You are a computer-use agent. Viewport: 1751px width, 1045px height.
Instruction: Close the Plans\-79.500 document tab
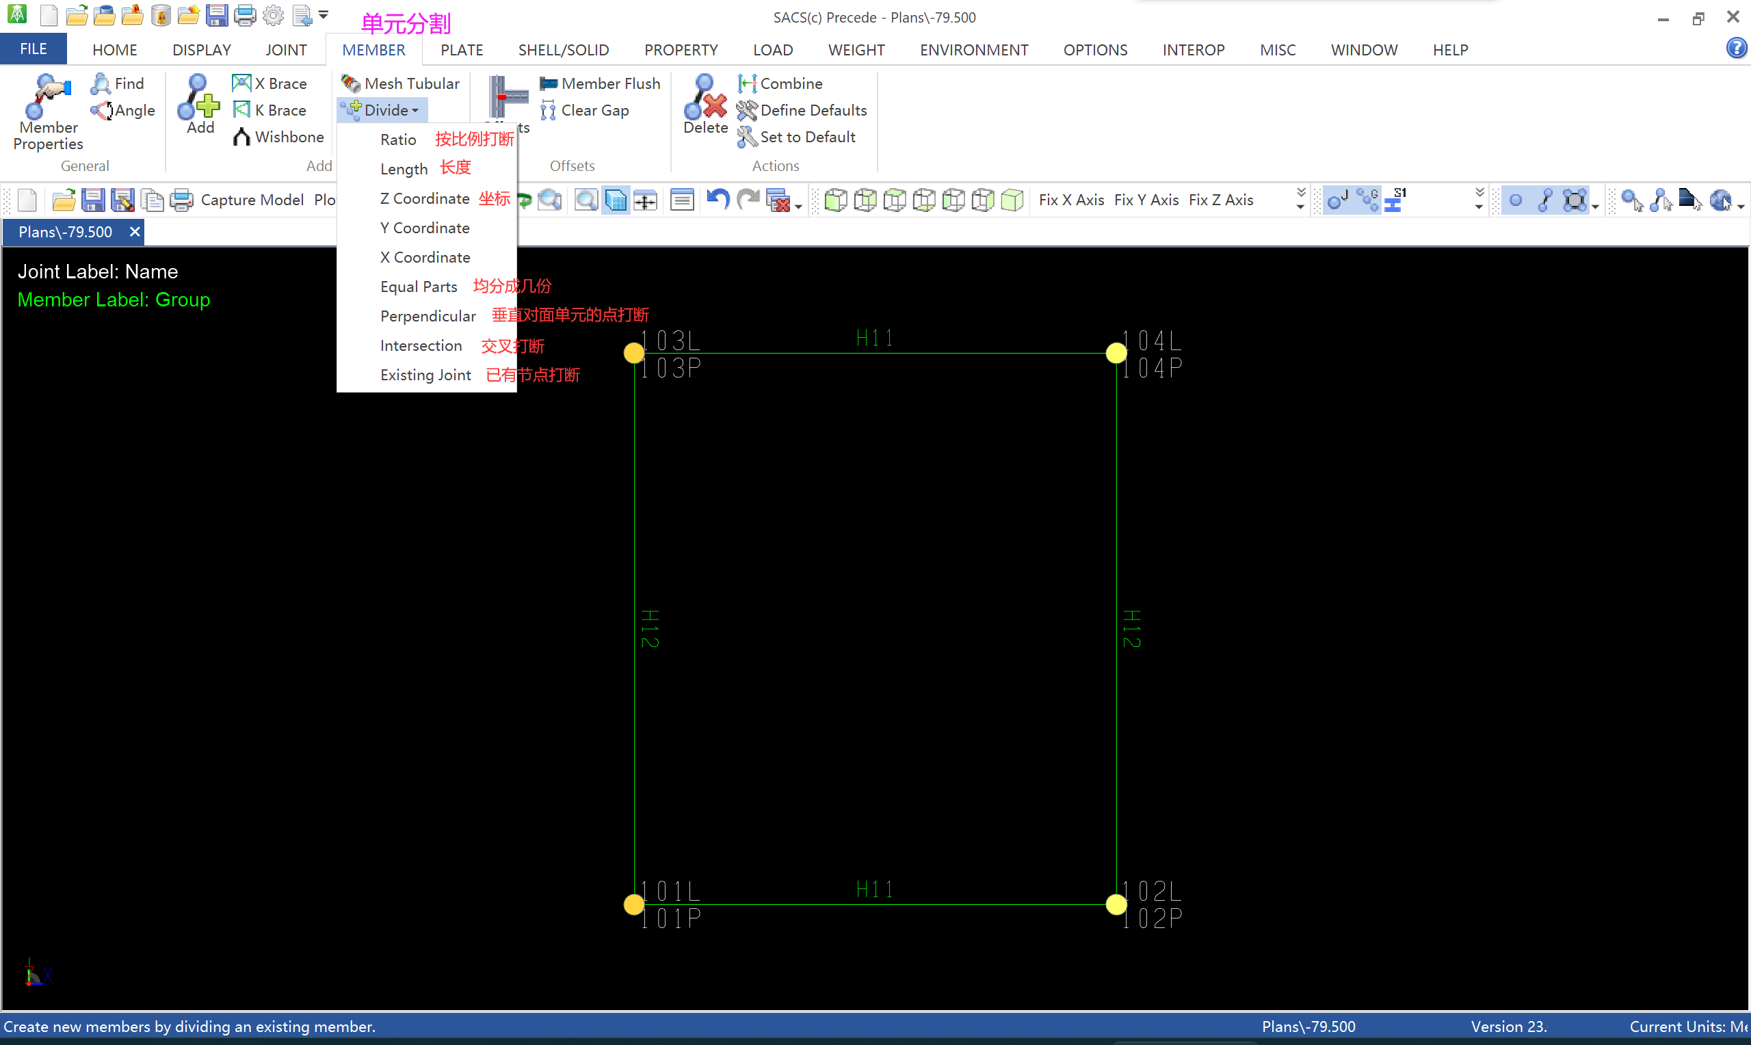tap(135, 232)
